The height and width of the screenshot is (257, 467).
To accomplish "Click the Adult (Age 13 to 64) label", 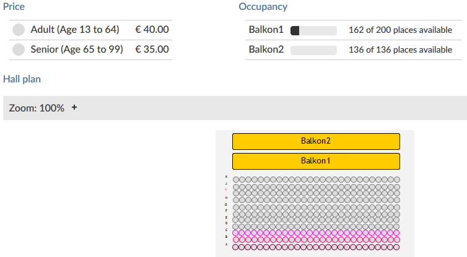I will pyautogui.click(x=74, y=30).
